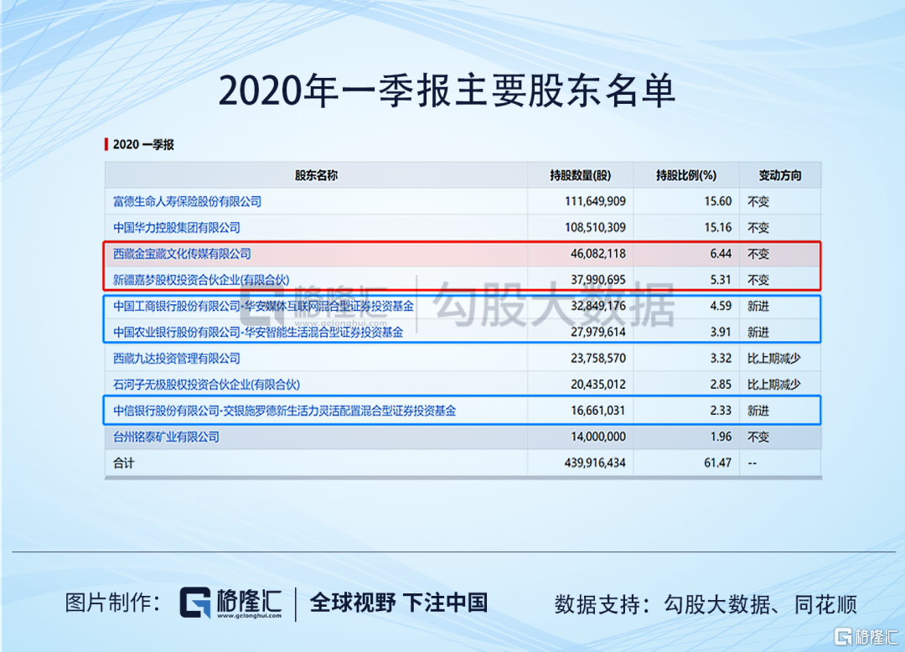The image size is (905, 652).
Task: Open the 华安智能生活混合型证券投资基金 shareholder link
Action: tap(258, 333)
